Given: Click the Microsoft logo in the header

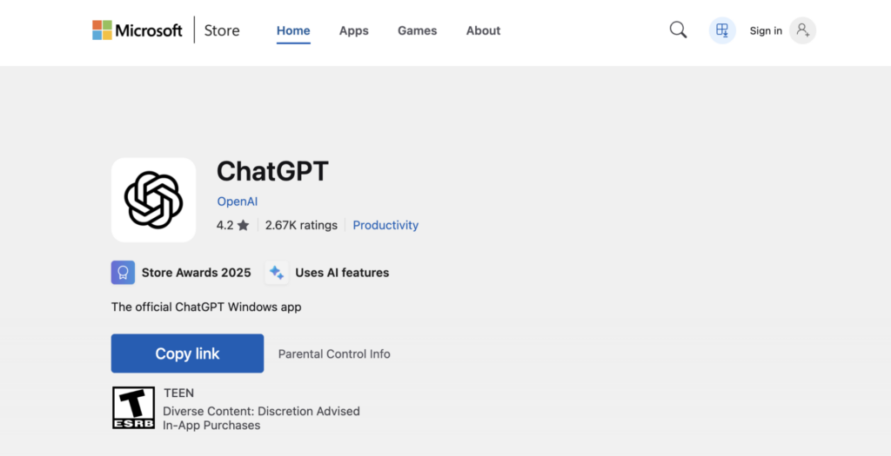Looking at the screenshot, I should click(137, 30).
